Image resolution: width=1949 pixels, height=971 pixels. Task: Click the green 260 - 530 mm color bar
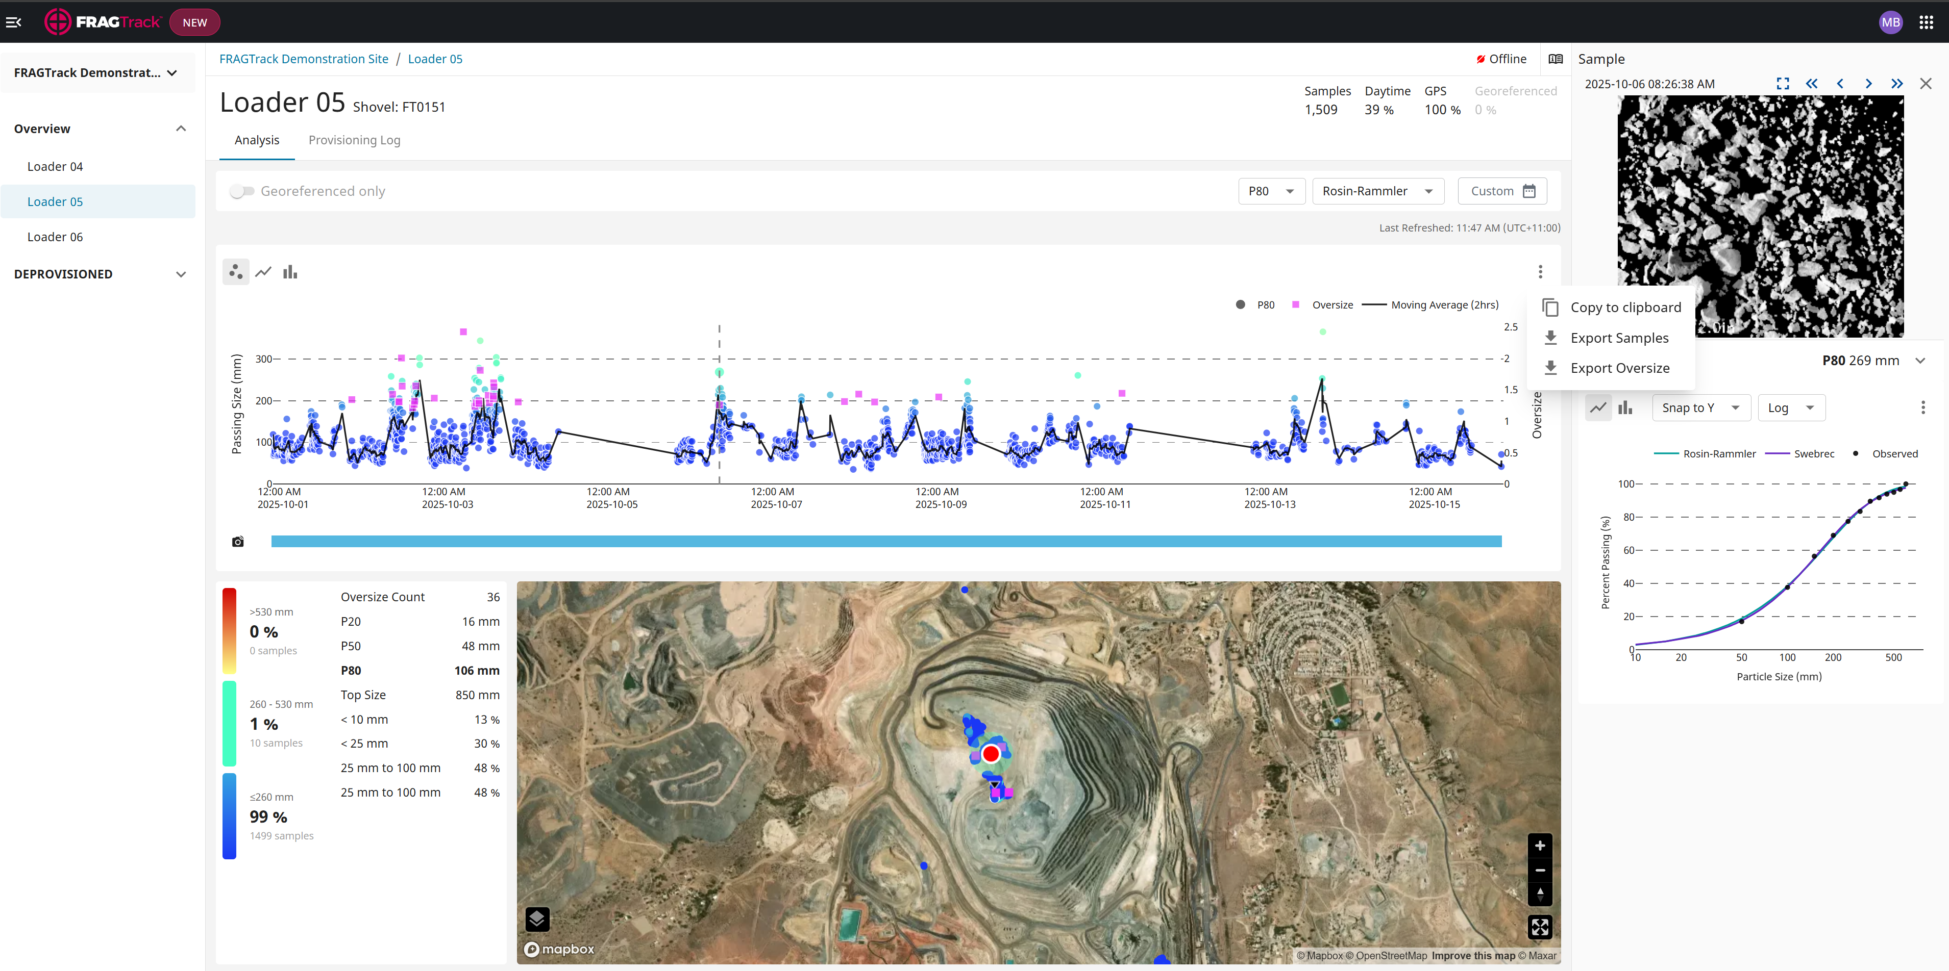(x=229, y=724)
